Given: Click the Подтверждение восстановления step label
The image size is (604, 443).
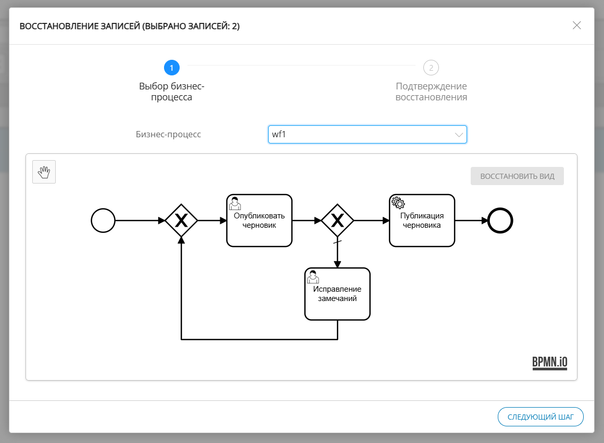Looking at the screenshot, I should (x=431, y=92).
